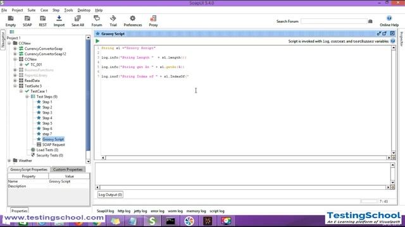Collapse Test Steps (9) node
The height and width of the screenshot is (227, 405).
[x=27, y=96]
